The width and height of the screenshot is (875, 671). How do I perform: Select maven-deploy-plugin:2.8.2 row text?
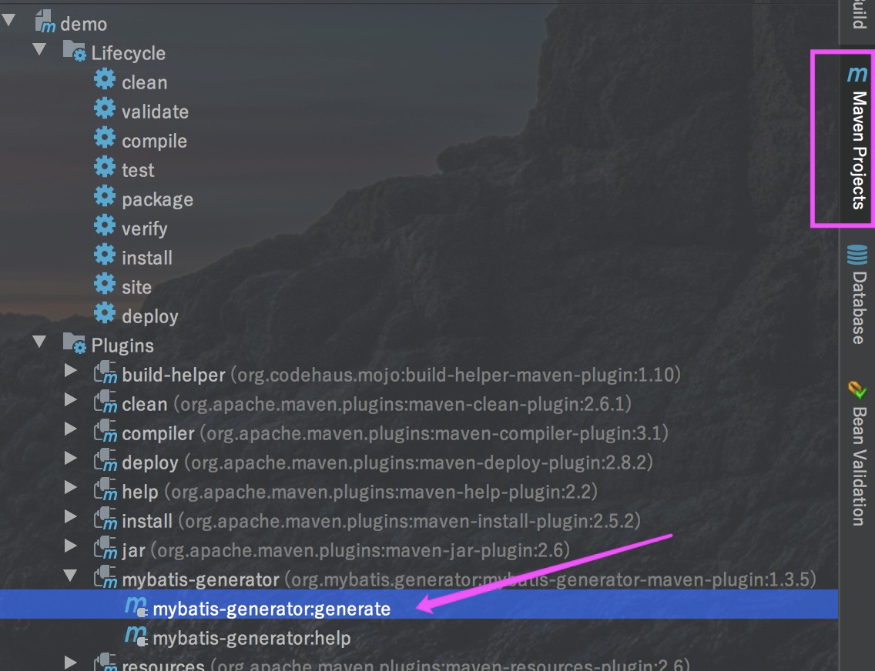[418, 462]
